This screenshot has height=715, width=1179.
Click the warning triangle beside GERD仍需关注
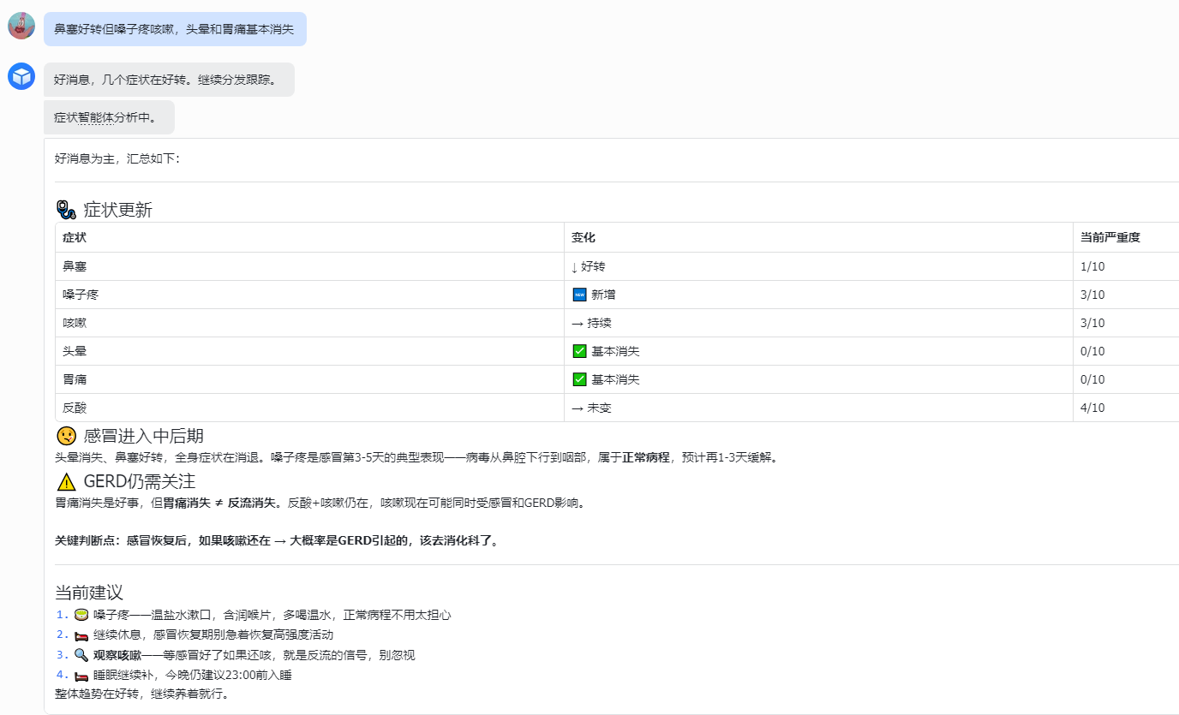click(x=66, y=481)
